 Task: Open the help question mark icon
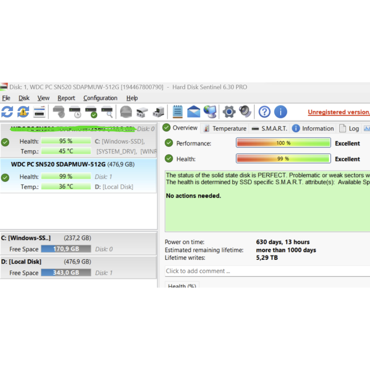[x=264, y=112]
